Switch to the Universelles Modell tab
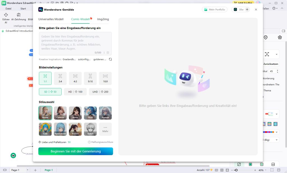Image resolution: width=287 pixels, height=173 pixels. (x=51, y=19)
